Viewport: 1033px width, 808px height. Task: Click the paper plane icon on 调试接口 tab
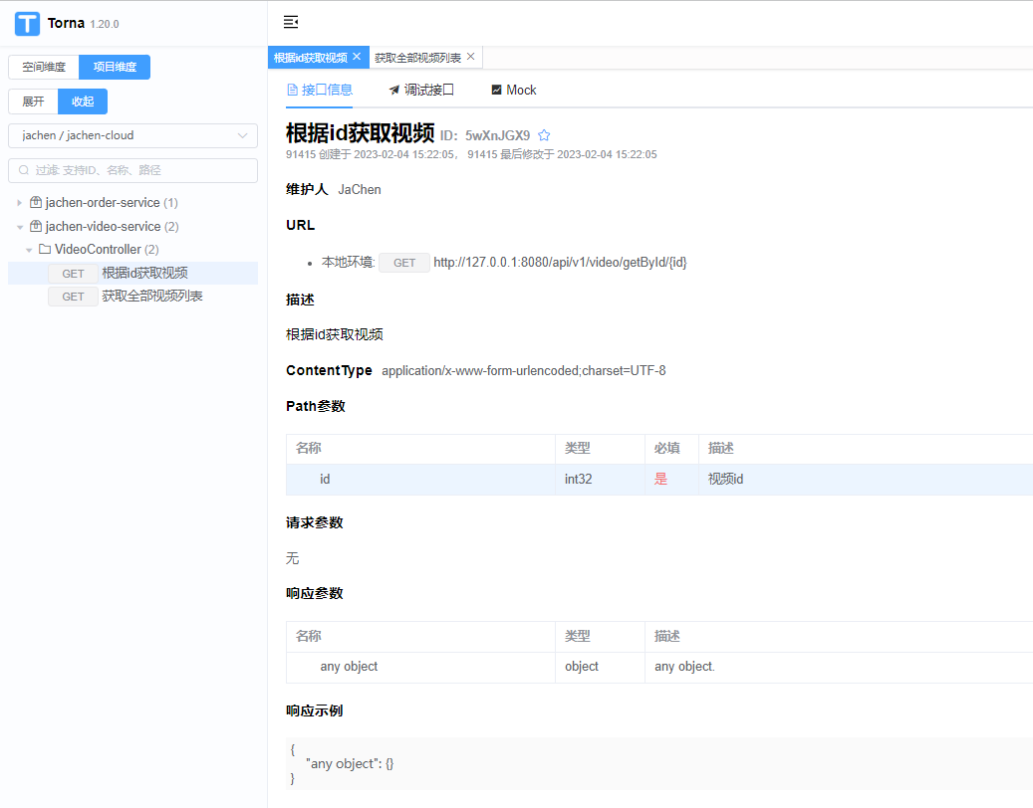click(393, 91)
